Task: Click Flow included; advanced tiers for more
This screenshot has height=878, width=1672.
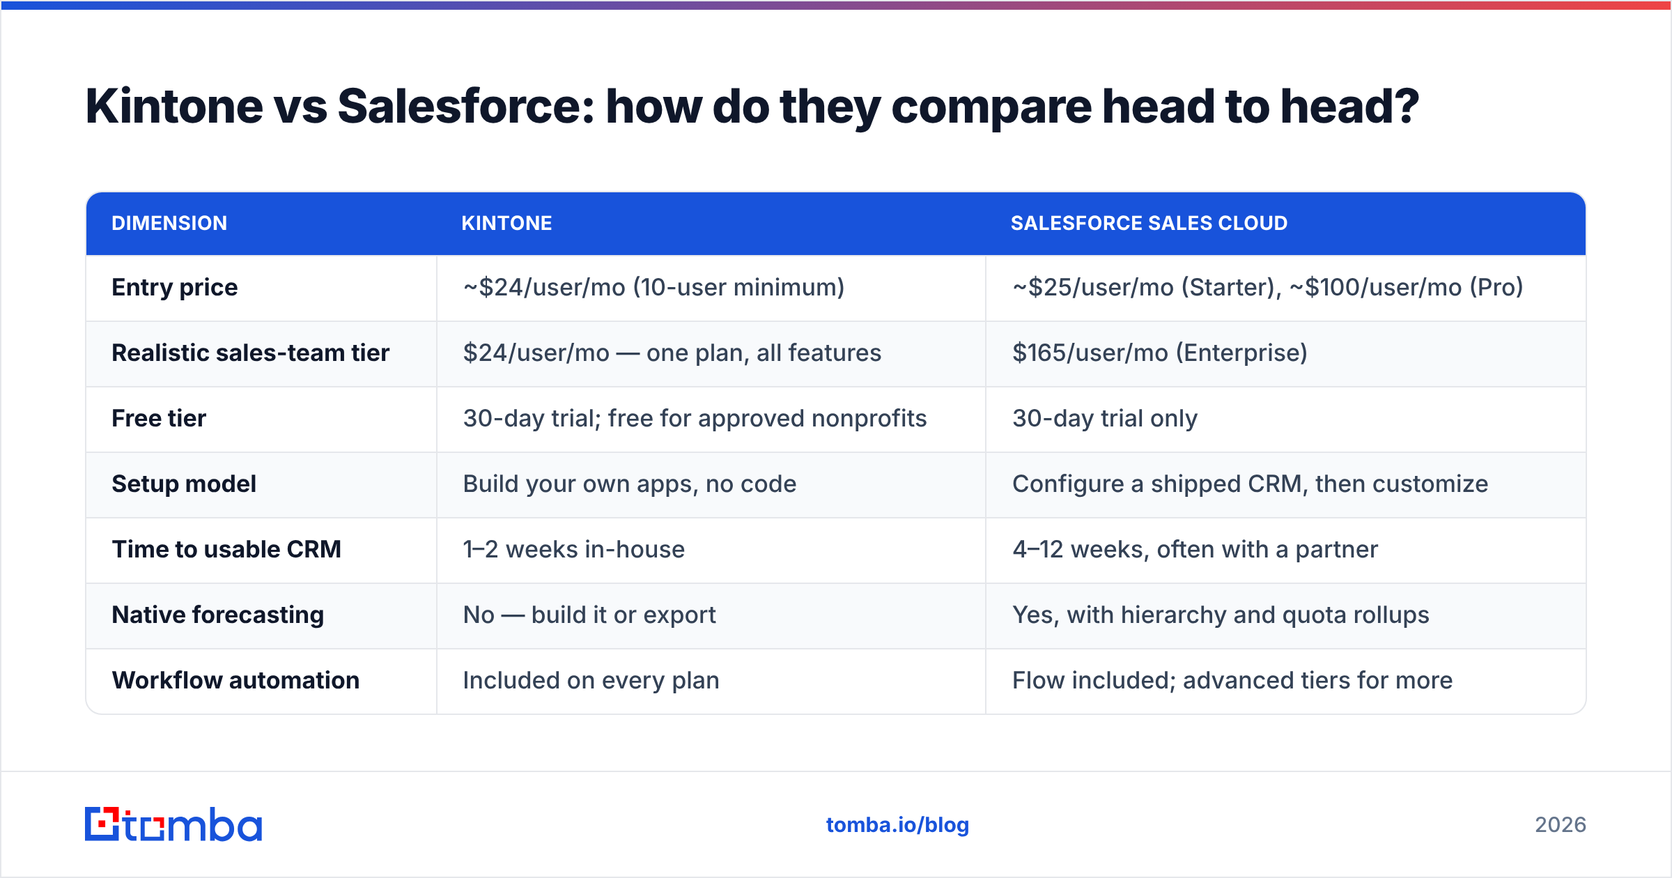Action: (1232, 680)
